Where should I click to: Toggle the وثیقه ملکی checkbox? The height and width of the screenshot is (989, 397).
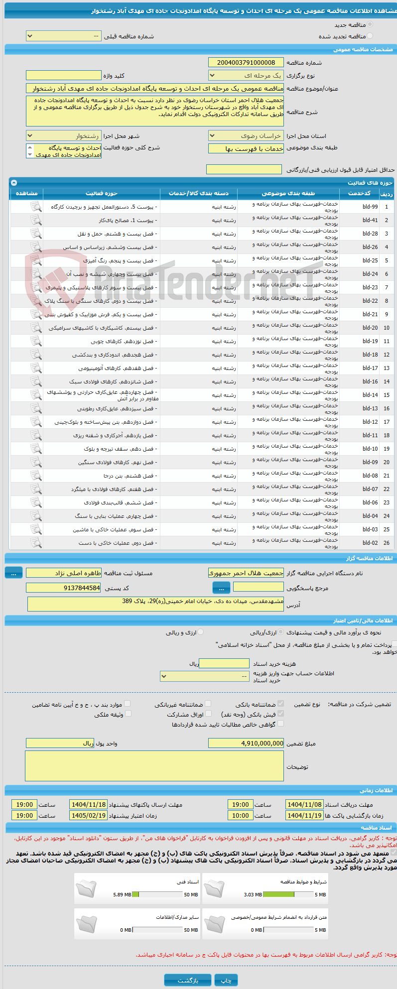click(128, 714)
